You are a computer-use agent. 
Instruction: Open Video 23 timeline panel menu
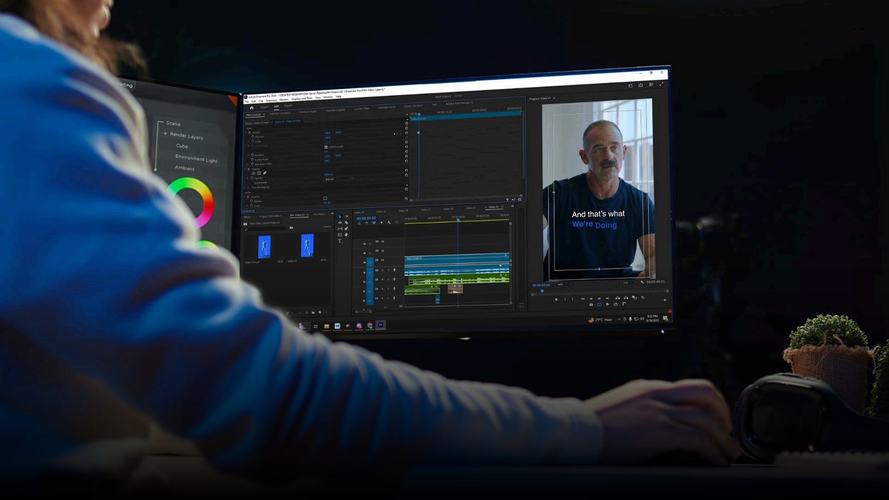(x=502, y=207)
